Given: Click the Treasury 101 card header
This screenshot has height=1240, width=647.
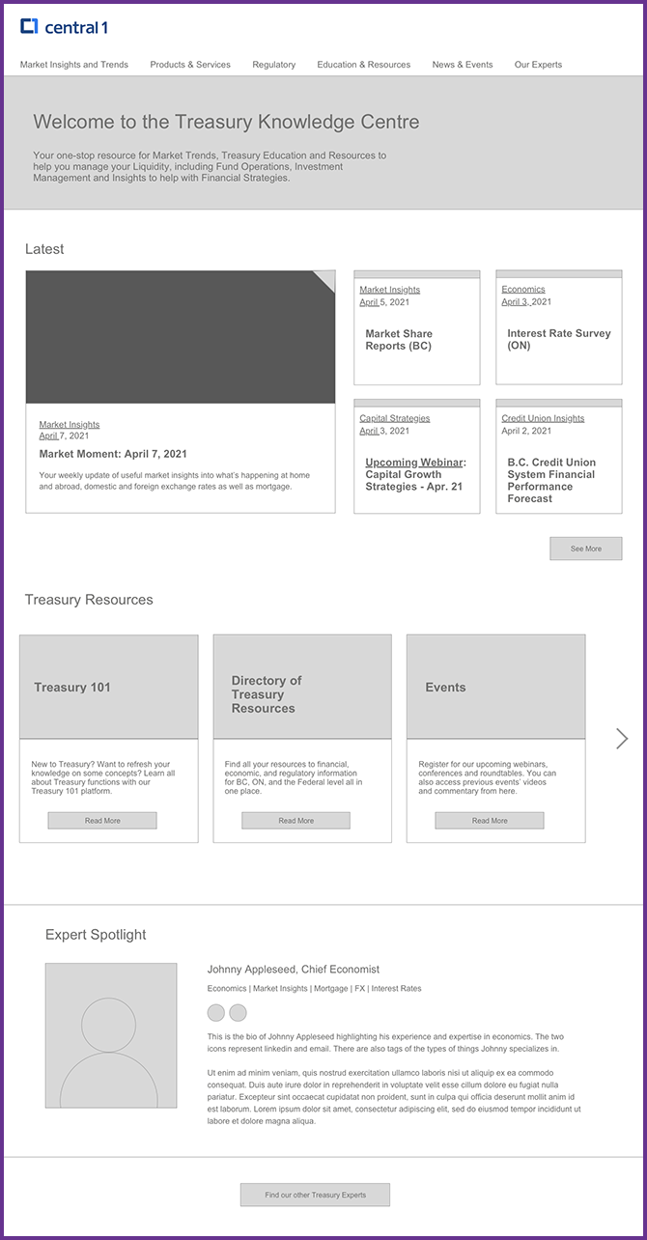Looking at the screenshot, I should click(109, 687).
